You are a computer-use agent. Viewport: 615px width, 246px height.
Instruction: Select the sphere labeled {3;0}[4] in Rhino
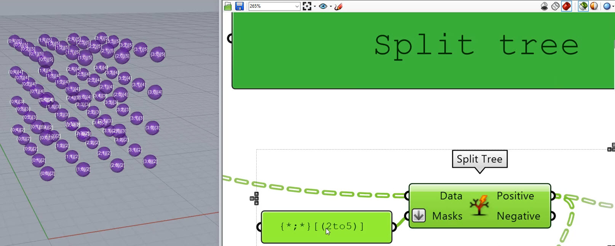(155, 92)
